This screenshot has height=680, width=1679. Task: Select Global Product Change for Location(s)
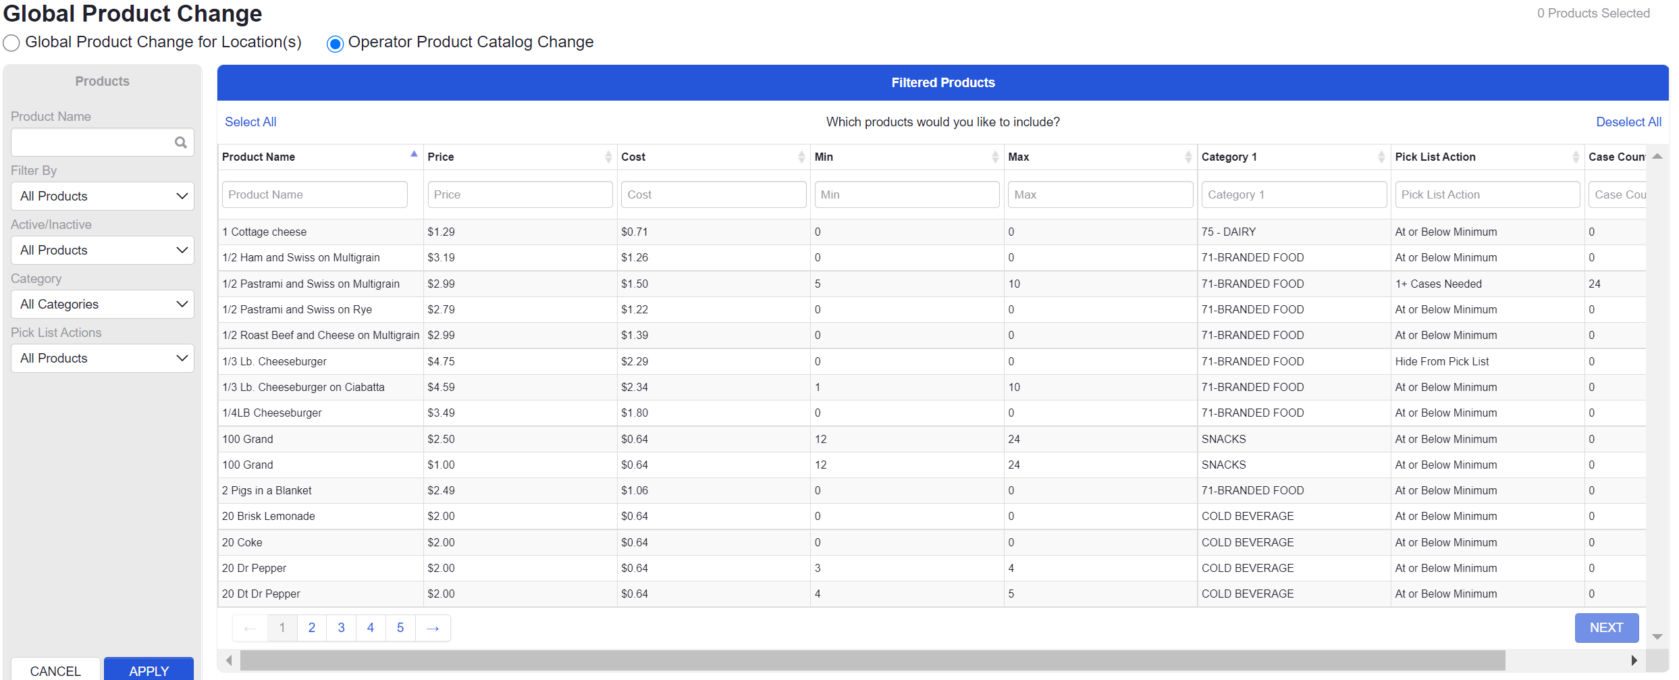(x=11, y=43)
